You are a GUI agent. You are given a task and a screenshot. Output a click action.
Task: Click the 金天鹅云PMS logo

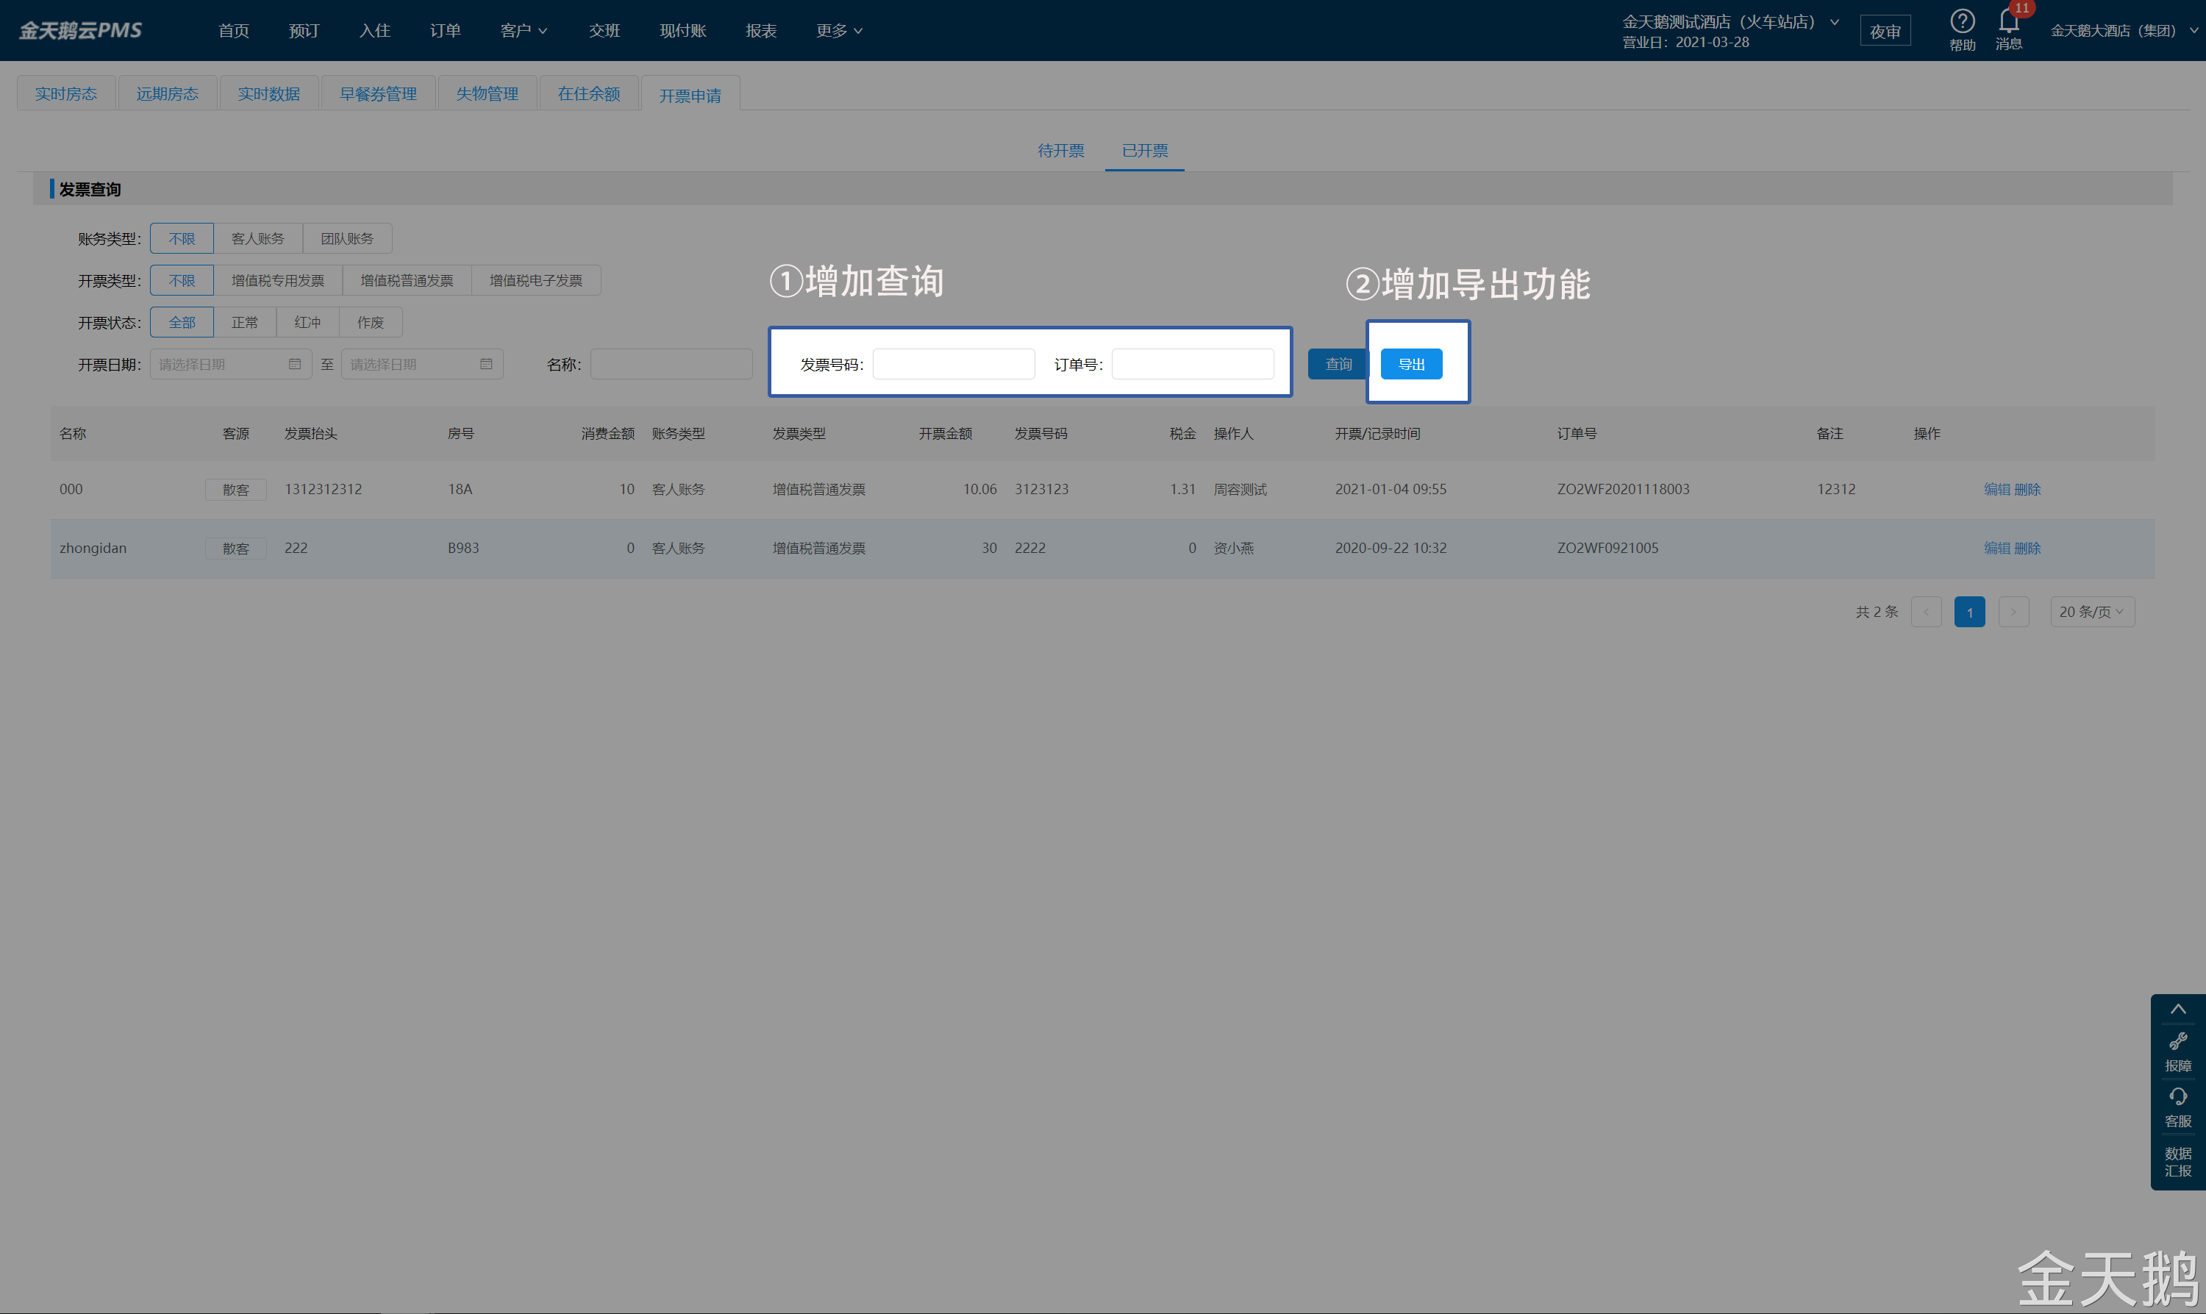[81, 30]
